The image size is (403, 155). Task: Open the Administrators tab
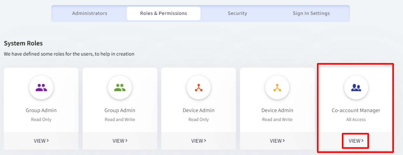click(x=90, y=13)
